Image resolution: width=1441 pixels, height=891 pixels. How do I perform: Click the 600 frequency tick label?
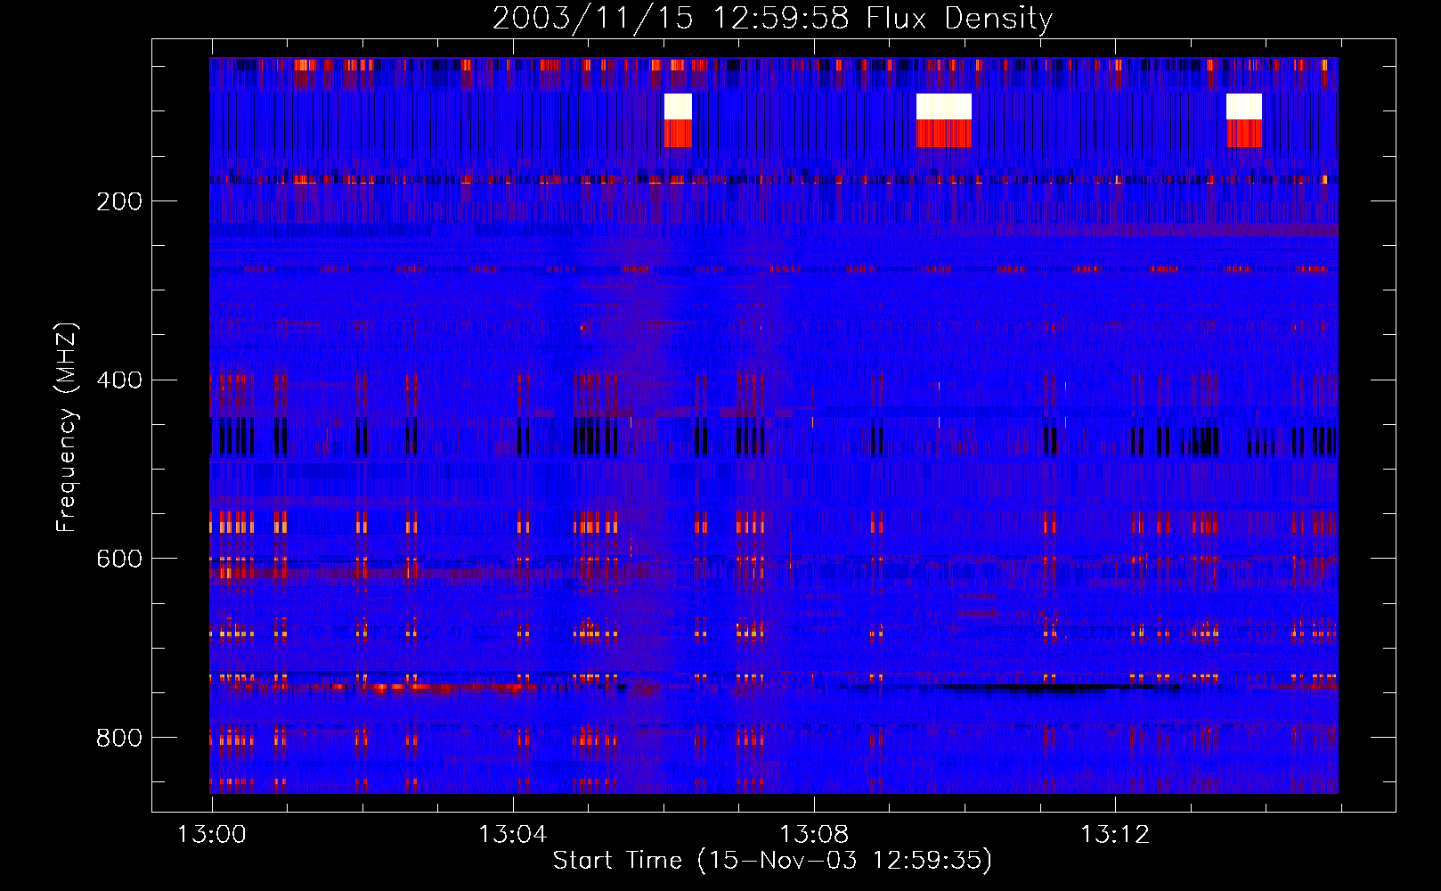119,559
